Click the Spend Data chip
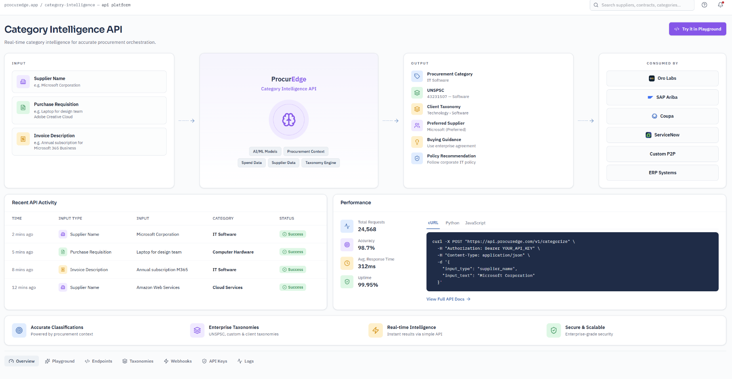 tap(252, 163)
